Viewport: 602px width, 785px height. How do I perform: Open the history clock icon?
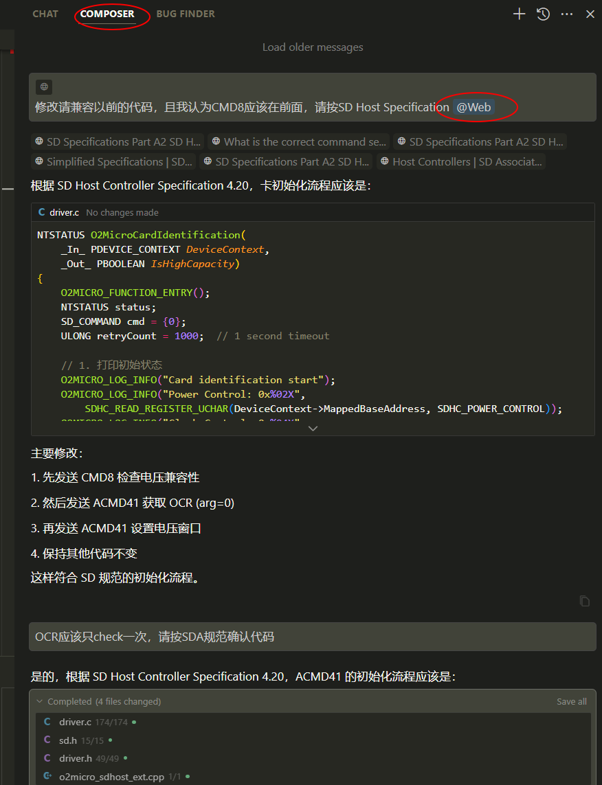pos(544,14)
